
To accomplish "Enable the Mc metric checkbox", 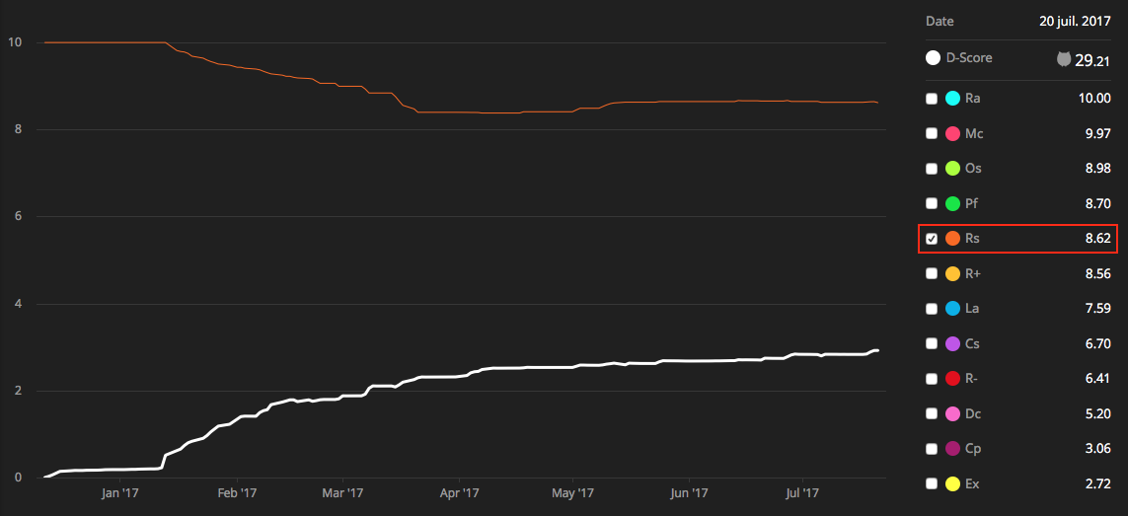I will (932, 134).
